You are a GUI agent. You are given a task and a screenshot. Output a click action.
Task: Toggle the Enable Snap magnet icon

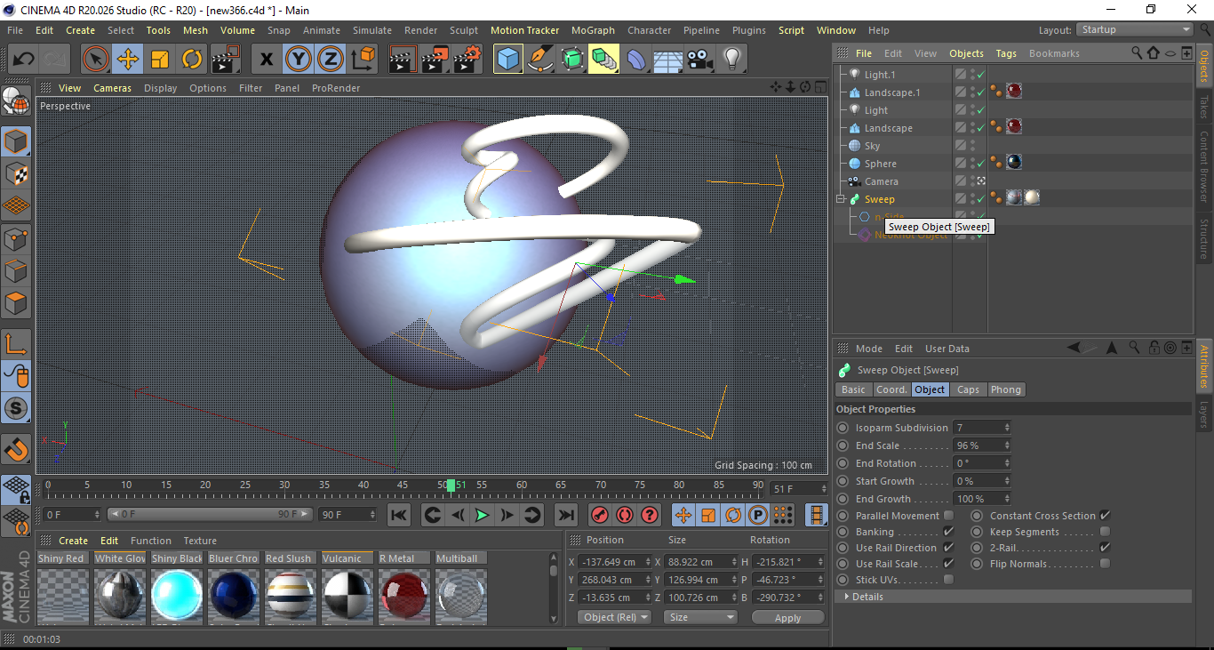[x=16, y=449]
